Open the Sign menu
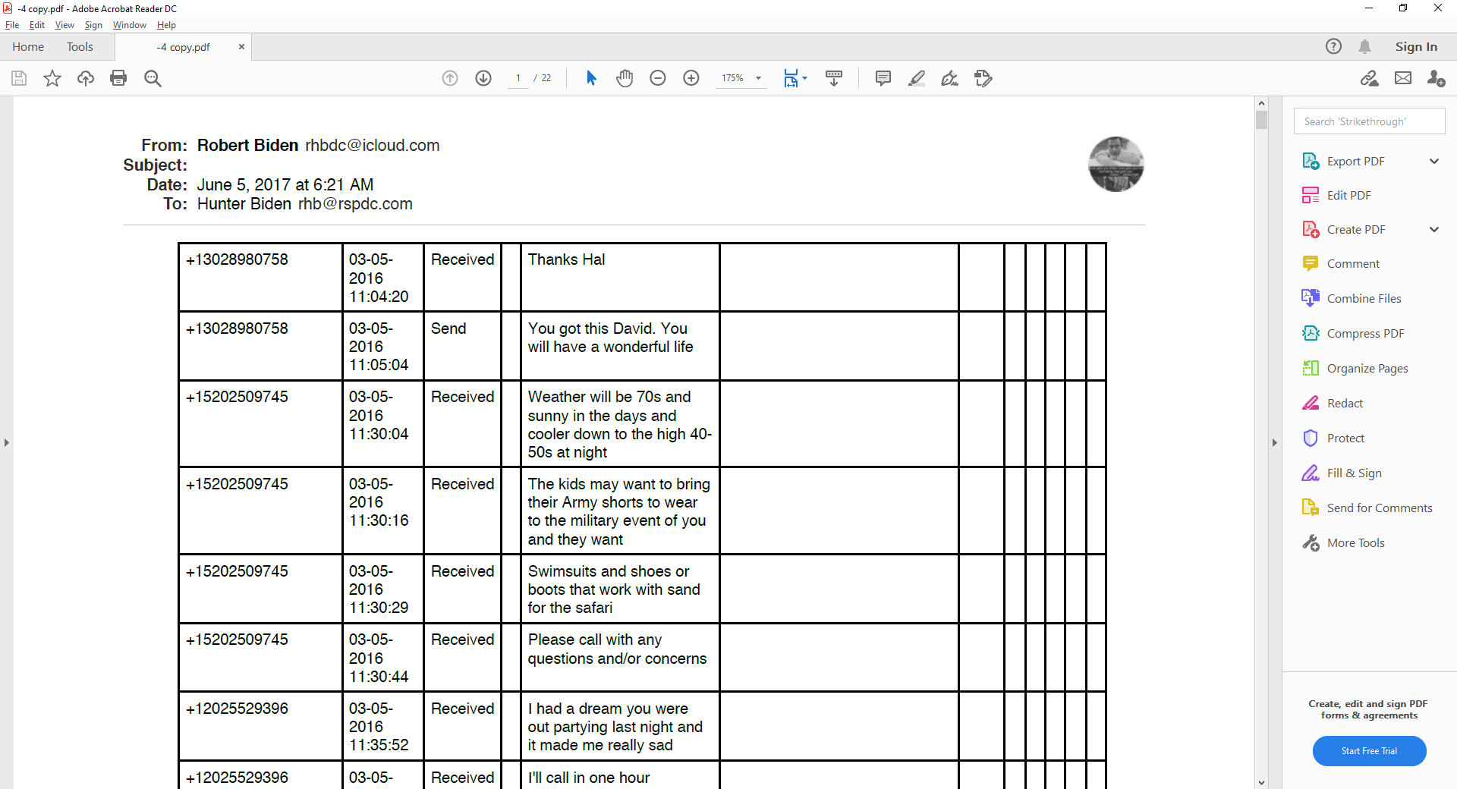Image resolution: width=1457 pixels, height=789 pixels. click(x=93, y=25)
